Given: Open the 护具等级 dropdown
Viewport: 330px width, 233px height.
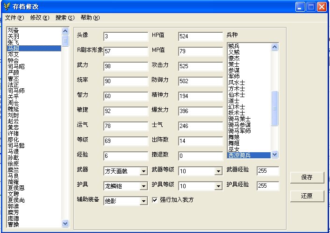Looking at the screenshot, I should tap(218, 186).
